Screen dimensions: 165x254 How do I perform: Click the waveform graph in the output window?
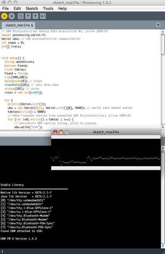coord(106,152)
